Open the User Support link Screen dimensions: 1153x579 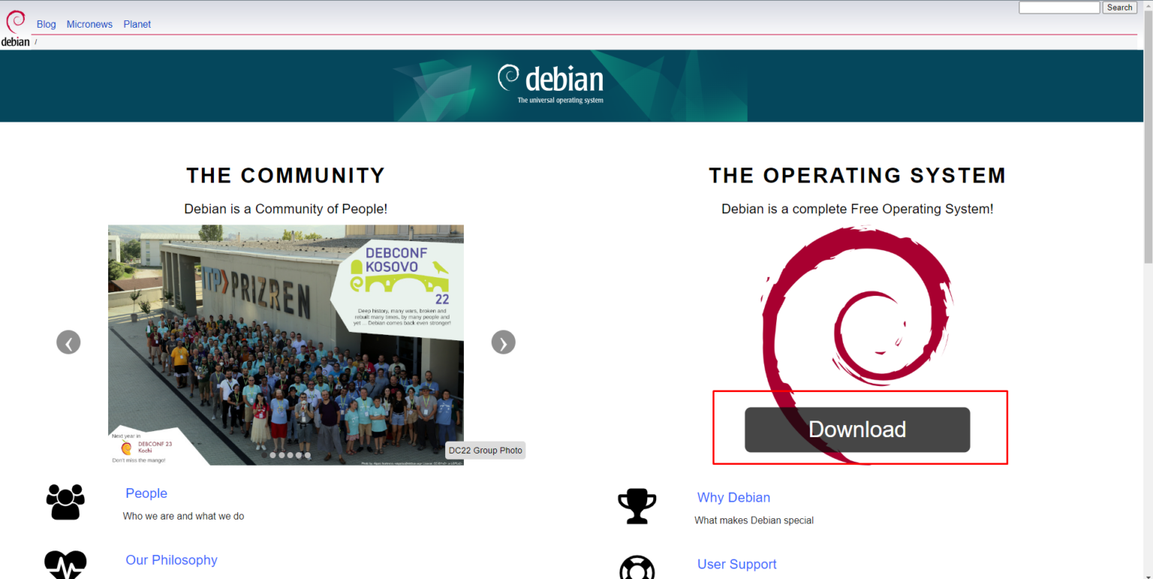[x=736, y=564]
